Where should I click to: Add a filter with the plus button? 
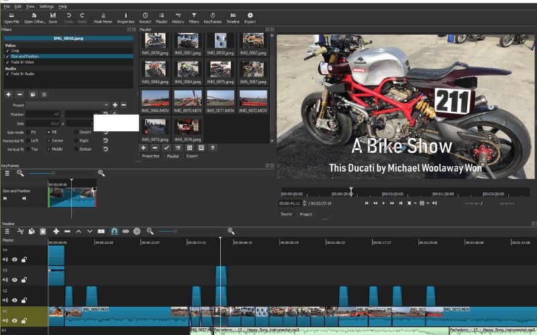pyautogui.click(x=9, y=94)
